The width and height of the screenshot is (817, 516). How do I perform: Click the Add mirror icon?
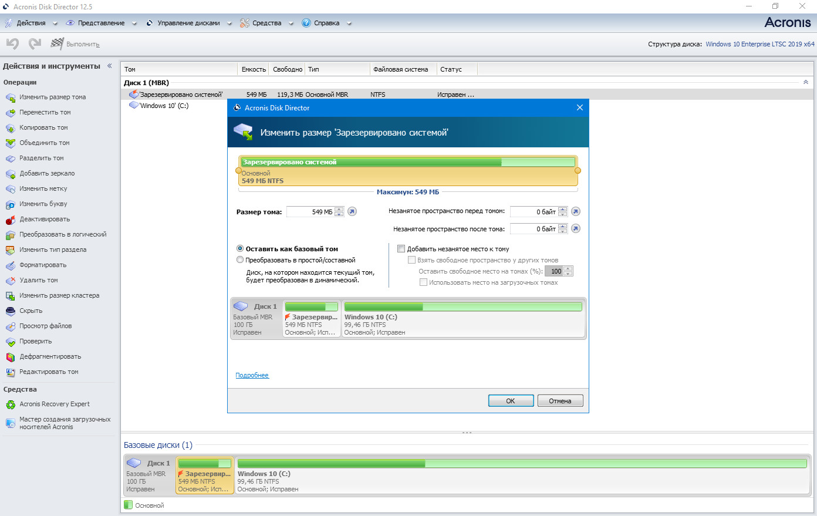click(10, 174)
